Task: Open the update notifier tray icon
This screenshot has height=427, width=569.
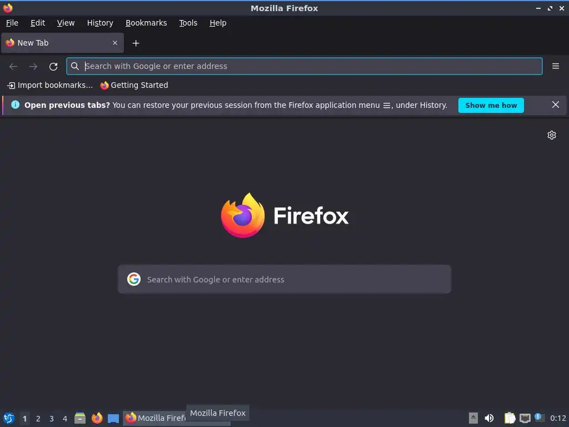Action: (539, 418)
